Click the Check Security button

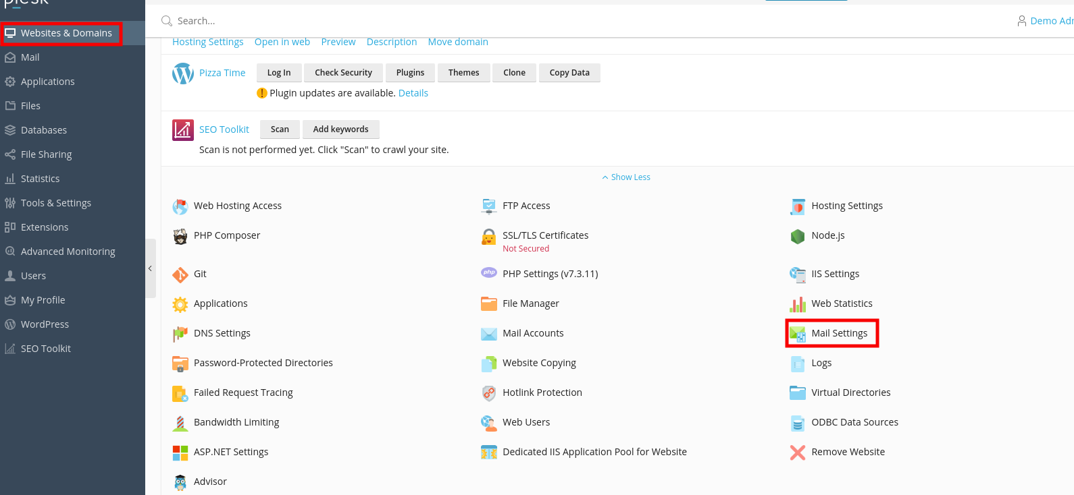click(343, 73)
